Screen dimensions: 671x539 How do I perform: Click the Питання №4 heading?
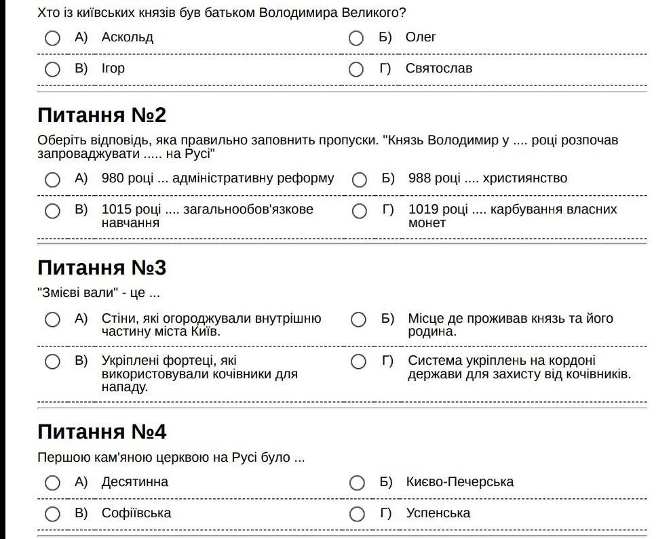click(x=102, y=432)
